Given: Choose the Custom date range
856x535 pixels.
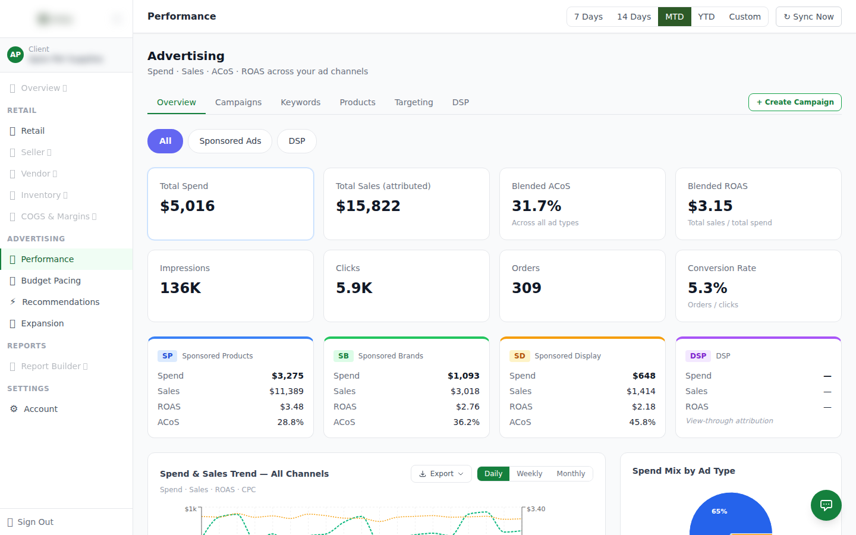Looking at the screenshot, I should (745, 17).
